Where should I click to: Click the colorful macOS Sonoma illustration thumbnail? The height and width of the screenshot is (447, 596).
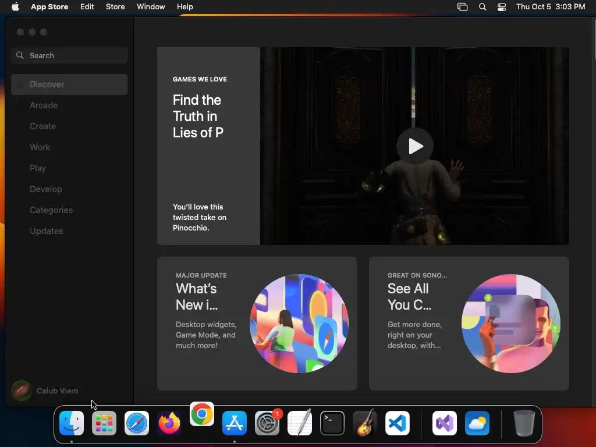point(299,324)
